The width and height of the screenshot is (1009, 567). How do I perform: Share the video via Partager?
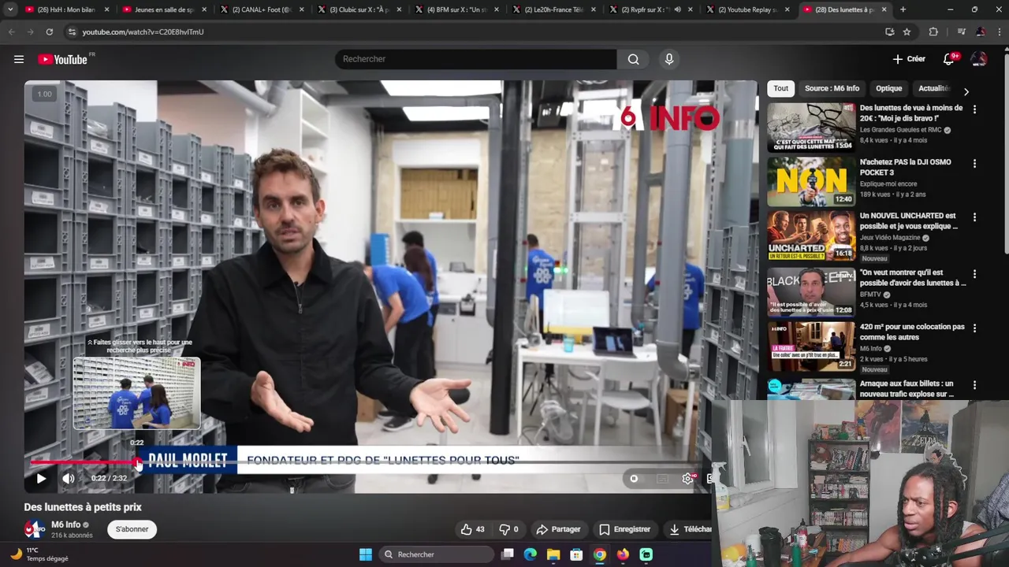pyautogui.click(x=558, y=529)
